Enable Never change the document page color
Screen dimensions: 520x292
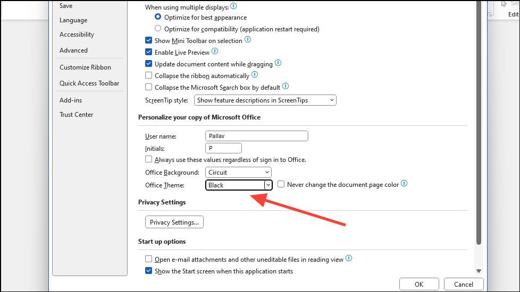click(281, 184)
